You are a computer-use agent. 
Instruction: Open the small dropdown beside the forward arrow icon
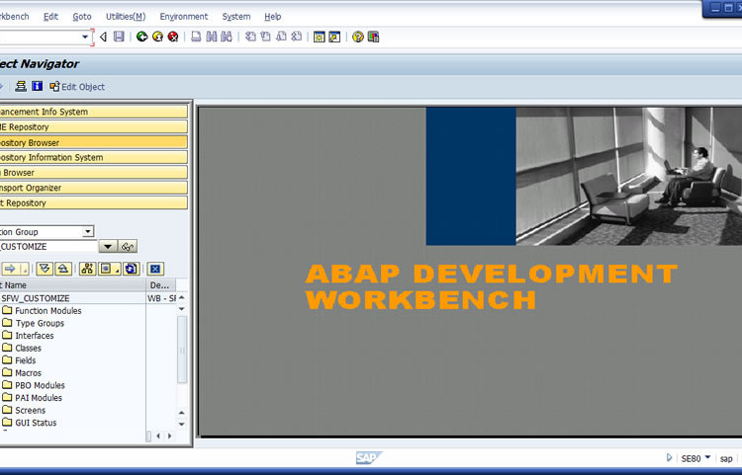click(24, 270)
